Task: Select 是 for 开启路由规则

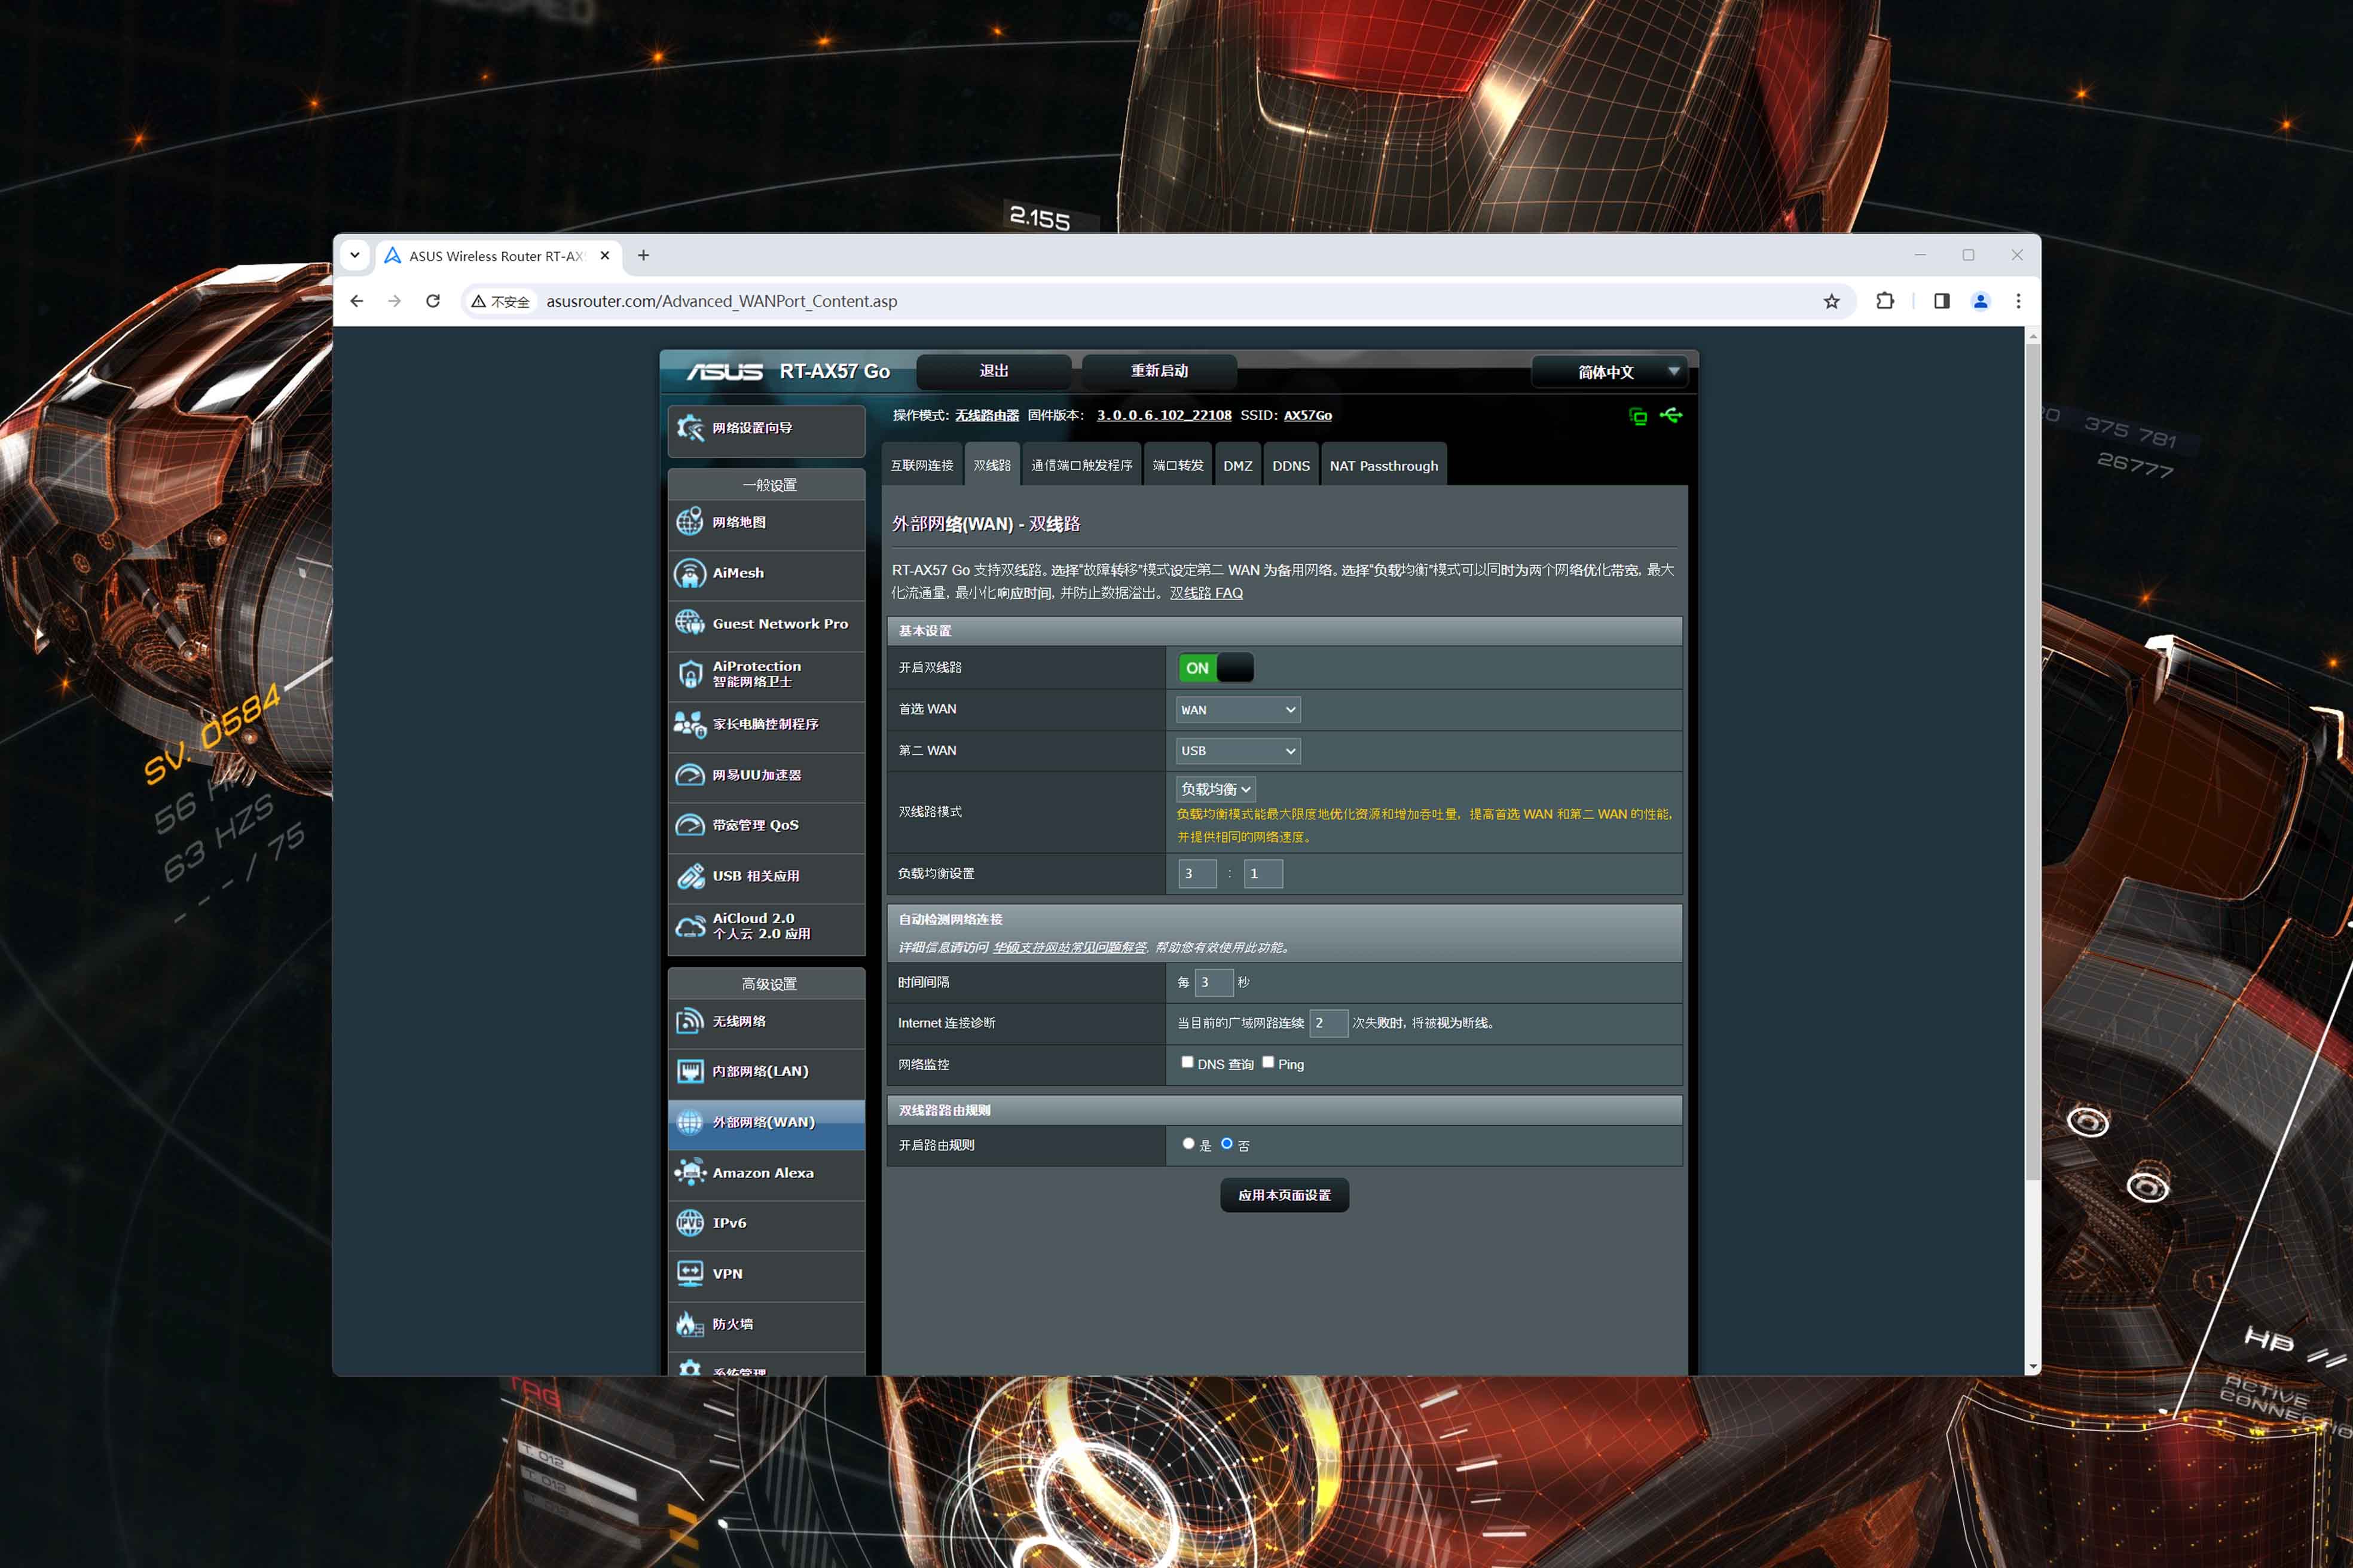Action: coord(1188,1143)
